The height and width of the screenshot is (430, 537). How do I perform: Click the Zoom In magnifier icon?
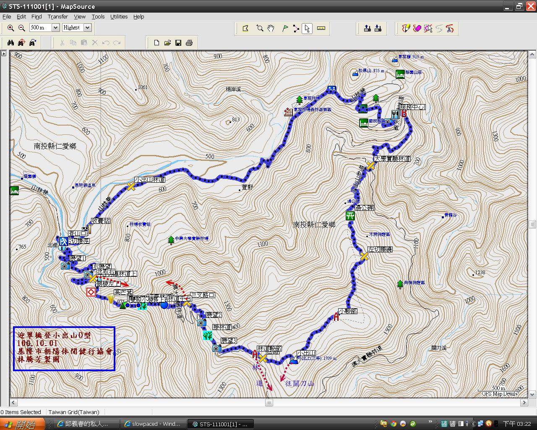point(10,28)
